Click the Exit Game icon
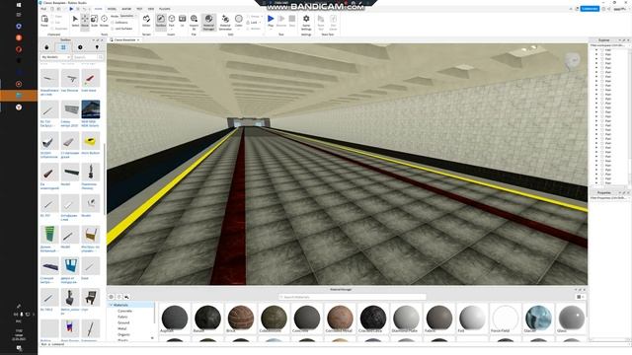The width and height of the screenshot is (632, 355). pyautogui.click(x=333, y=22)
